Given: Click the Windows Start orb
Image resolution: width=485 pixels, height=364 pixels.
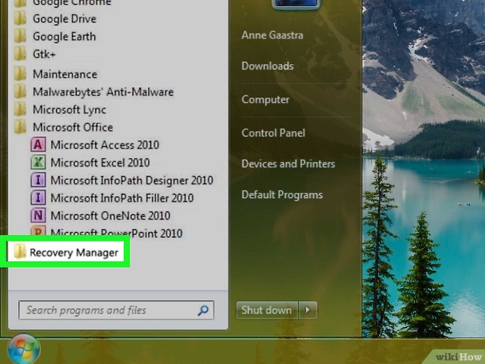Looking at the screenshot, I should 24,349.
